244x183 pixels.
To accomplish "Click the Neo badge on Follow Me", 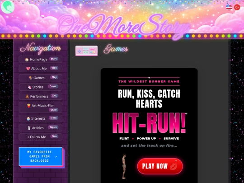I will (54, 136).
